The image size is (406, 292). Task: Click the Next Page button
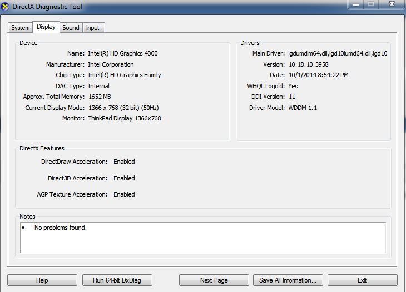click(x=214, y=280)
